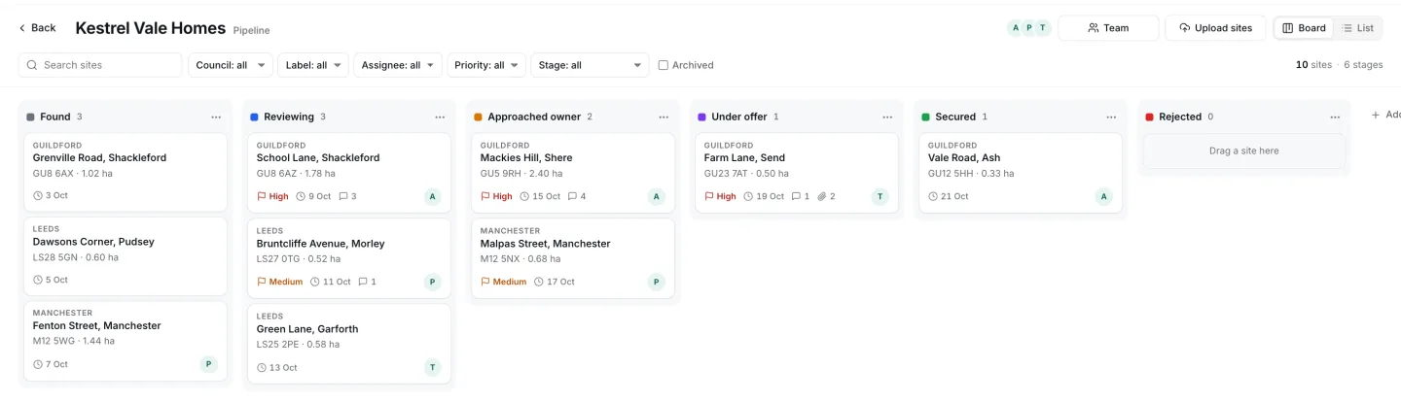Open Farm Lane, Send card
Screen dimensions: 1401x402
tap(797, 173)
